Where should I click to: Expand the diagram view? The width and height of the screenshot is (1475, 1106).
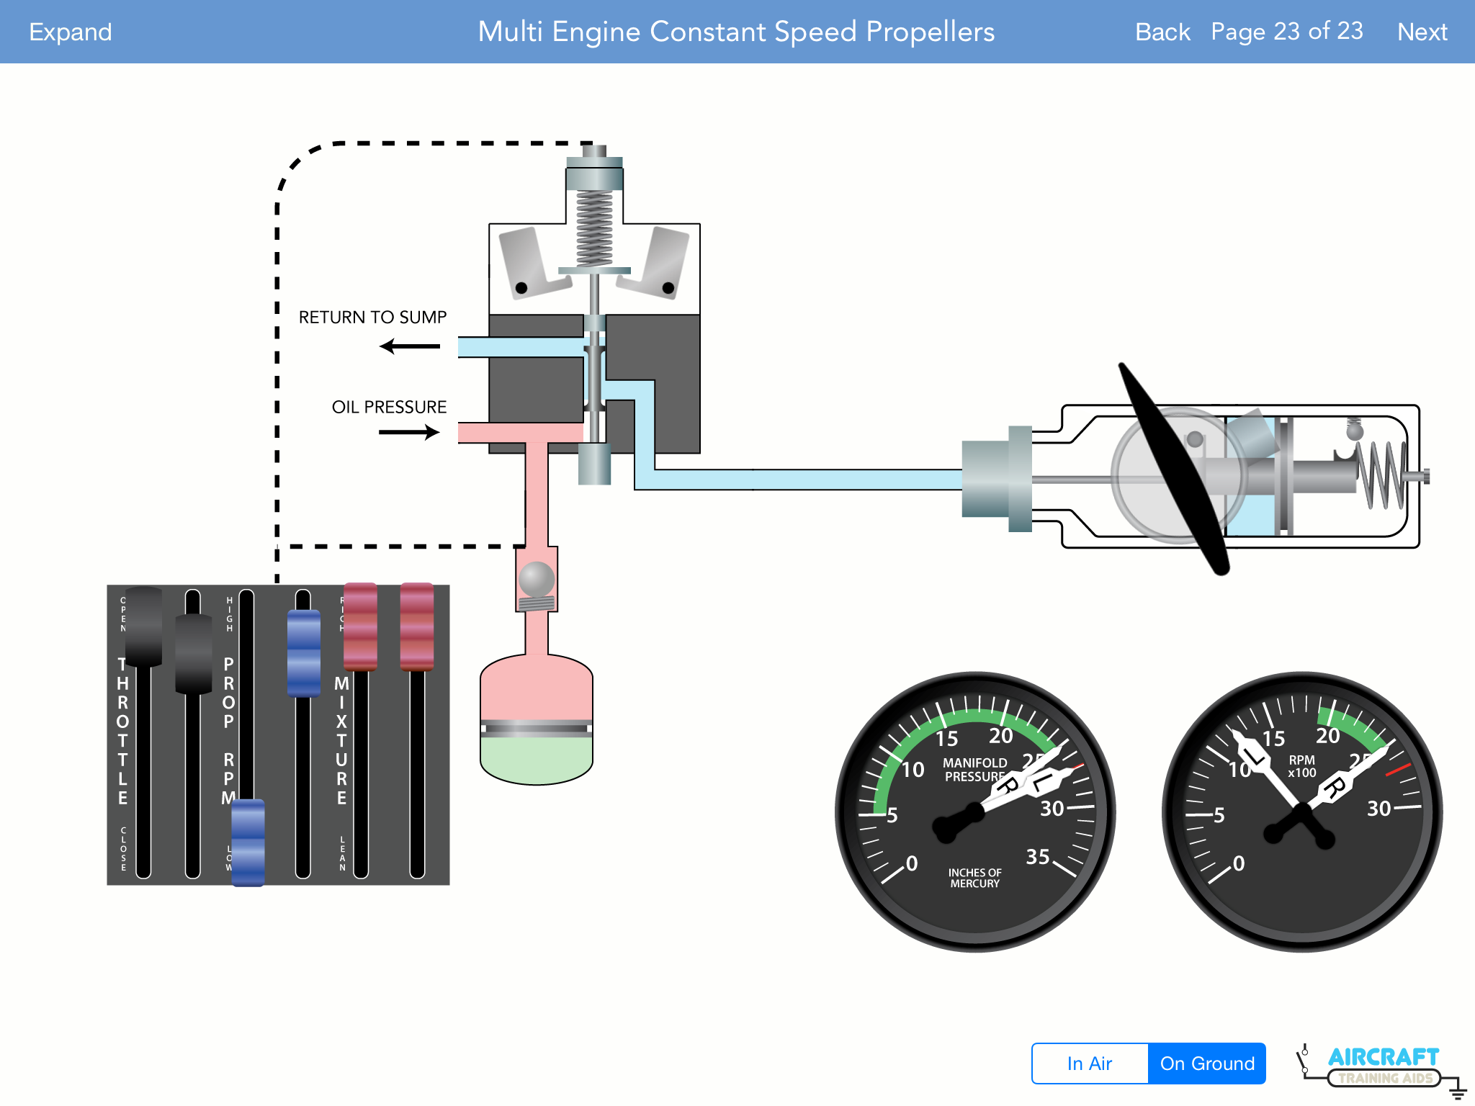click(x=71, y=32)
